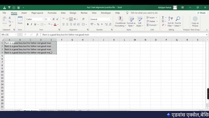The image size is (209, 118).
Task: Open the Form tool
Action: [x=20, y=20]
